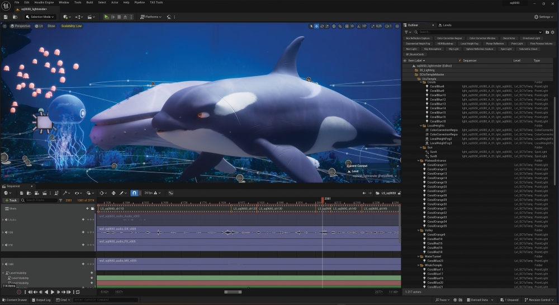Click the Sequencer record button
The image size is (559, 305).
click(x=19, y=292)
